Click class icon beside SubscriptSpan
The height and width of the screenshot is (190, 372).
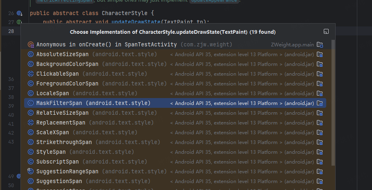tap(31, 162)
